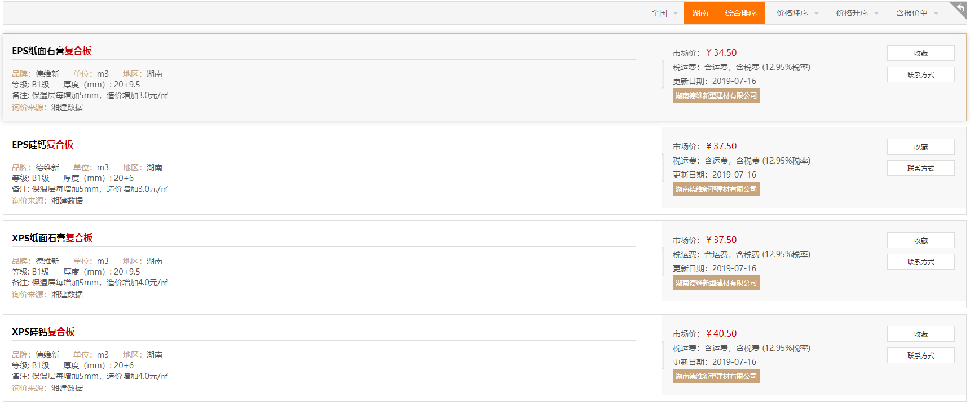Click supplier tag under ¥34.50 price

[x=716, y=95]
